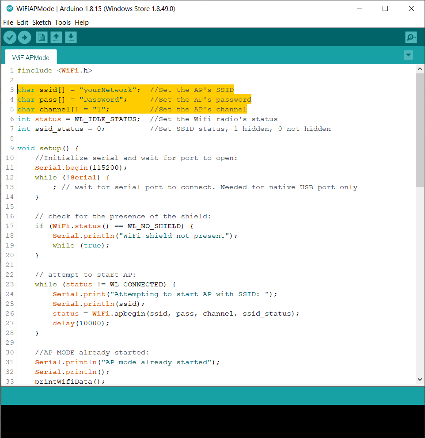The width and height of the screenshot is (425, 438).
Task: Click the Upload arrow button
Action: pyautogui.click(x=25, y=38)
